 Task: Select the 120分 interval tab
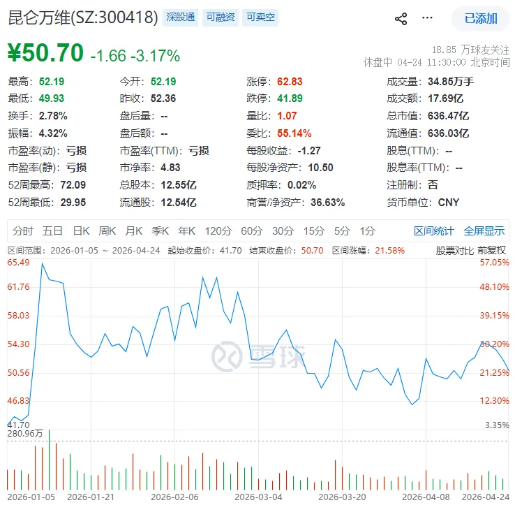click(x=218, y=231)
